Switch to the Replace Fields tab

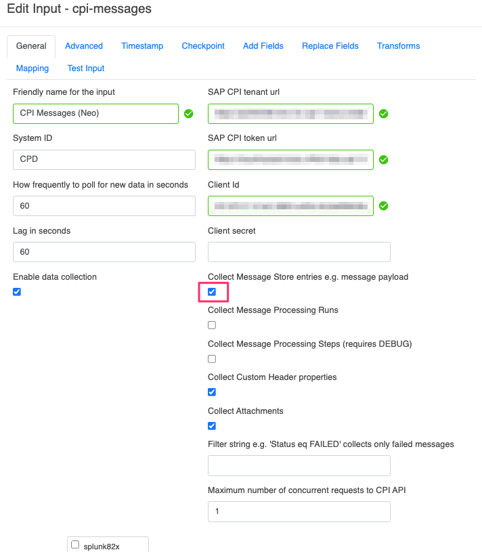[x=330, y=46]
